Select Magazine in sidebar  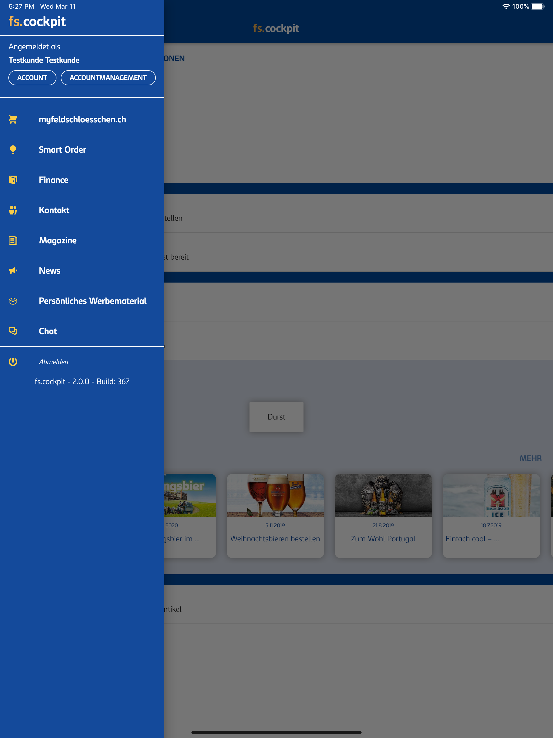point(82,240)
